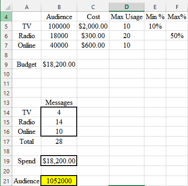The height and width of the screenshot is (186, 188).
Task: Select Online max usage cell in row 7
Action: [x=127, y=45]
